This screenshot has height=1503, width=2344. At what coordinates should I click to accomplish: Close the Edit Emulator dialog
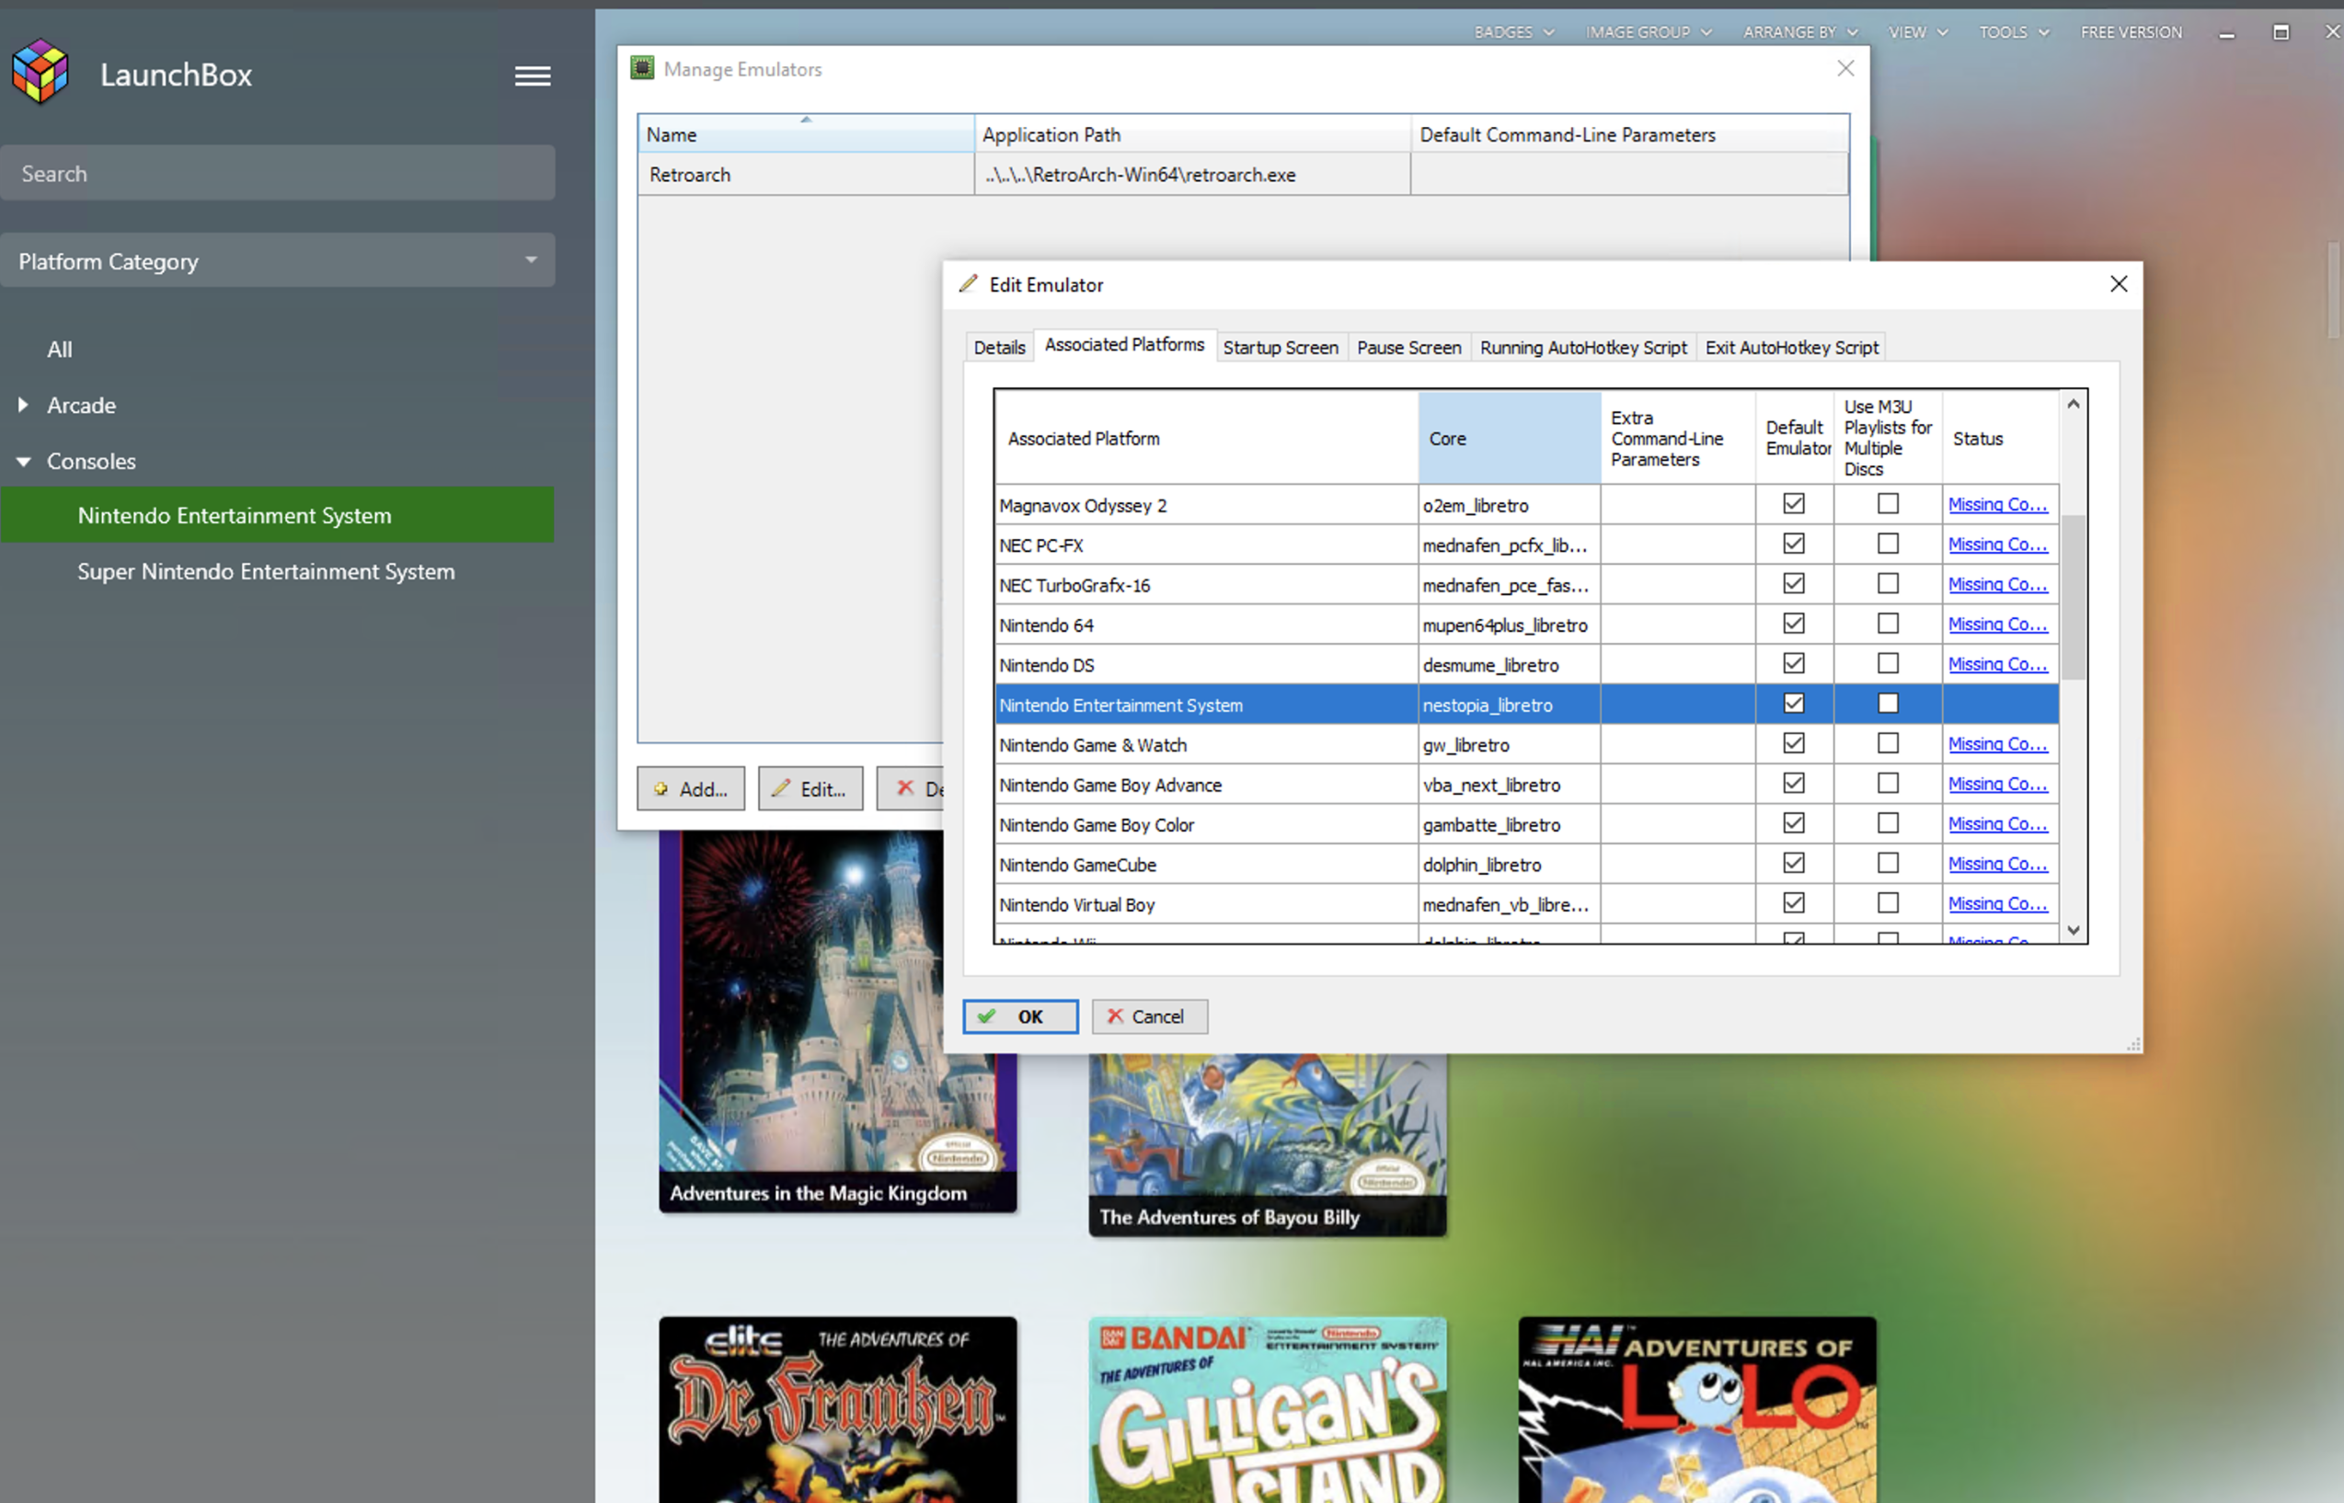tap(2119, 284)
